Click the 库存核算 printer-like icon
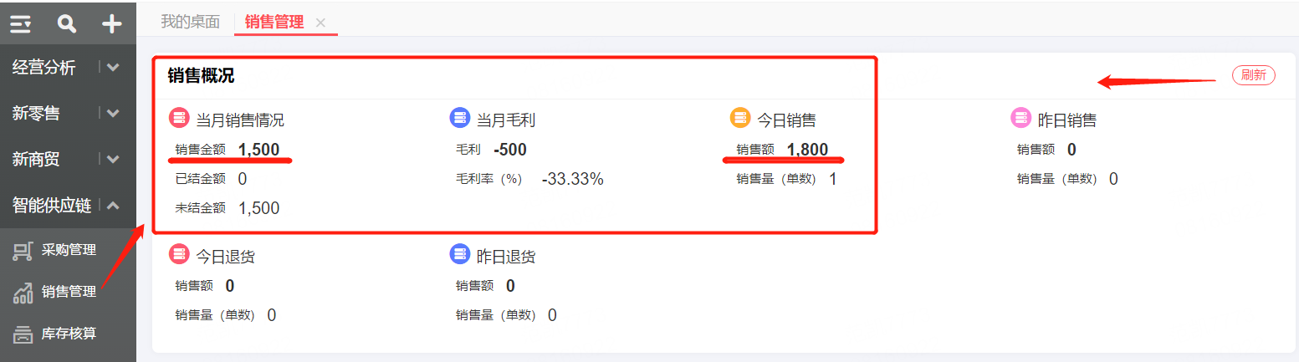1299x362 pixels. coord(23,334)
